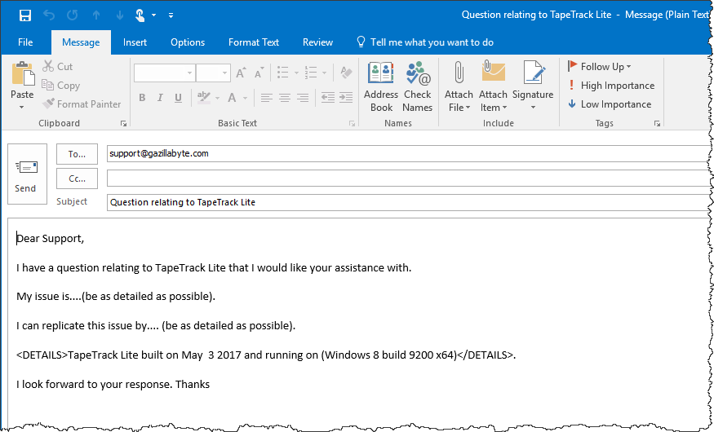The width and height of the screenshot is (714, 432).
Task: Switch to the Insert tab
Action: point(135,42)
